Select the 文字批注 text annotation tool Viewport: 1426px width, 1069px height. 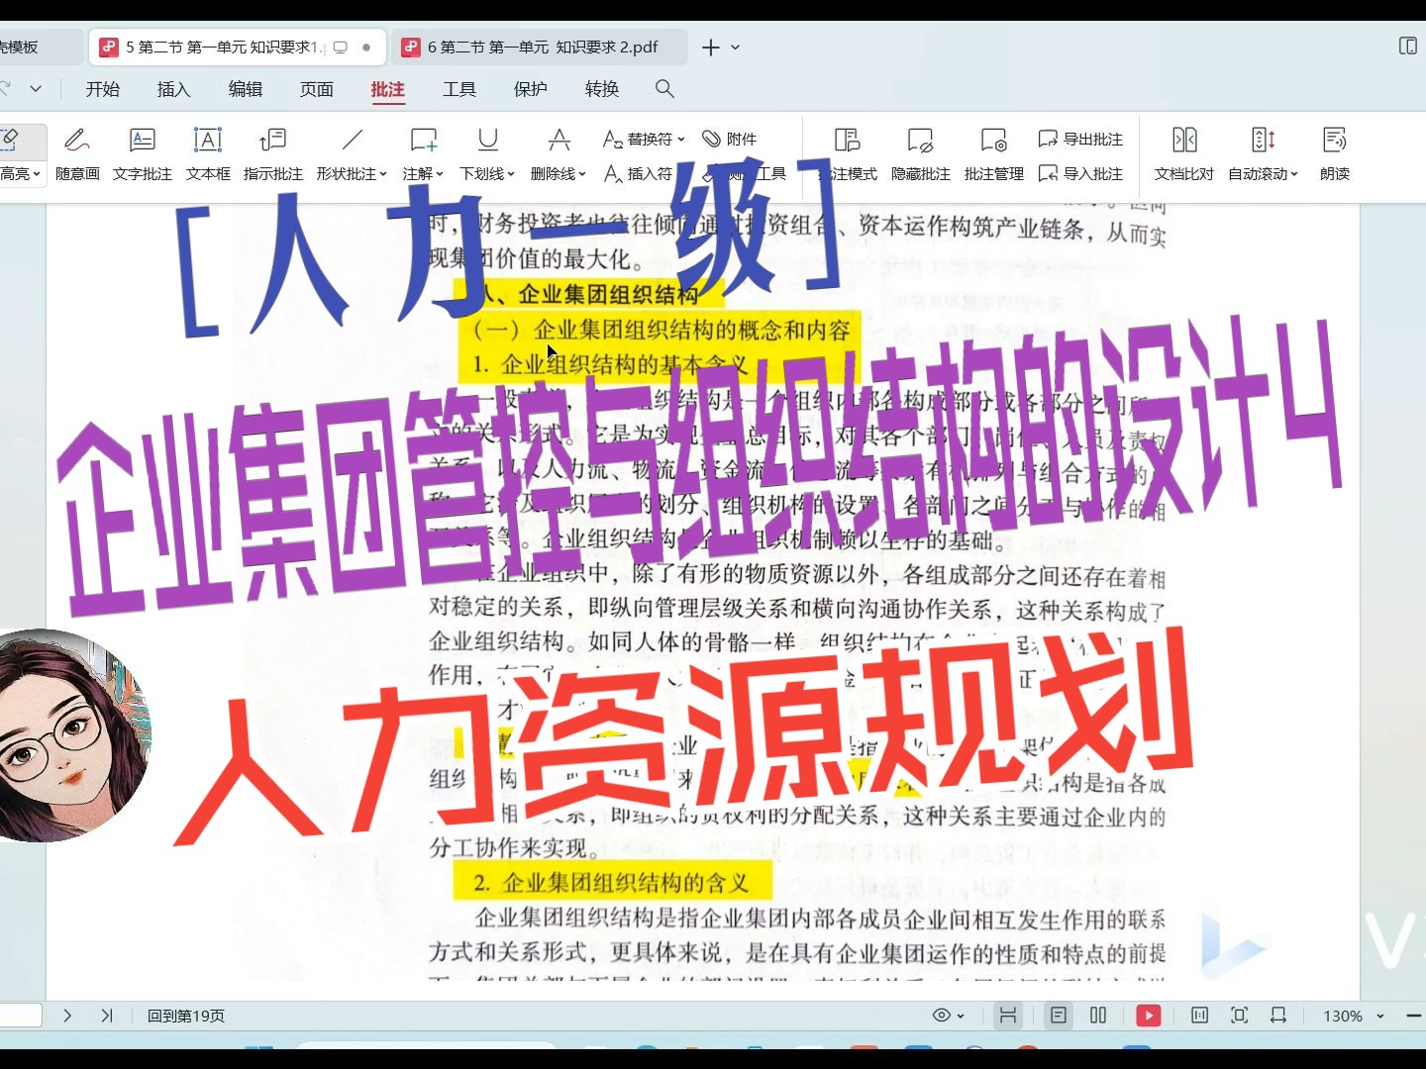pyautogui.click(x=142, y=153)
